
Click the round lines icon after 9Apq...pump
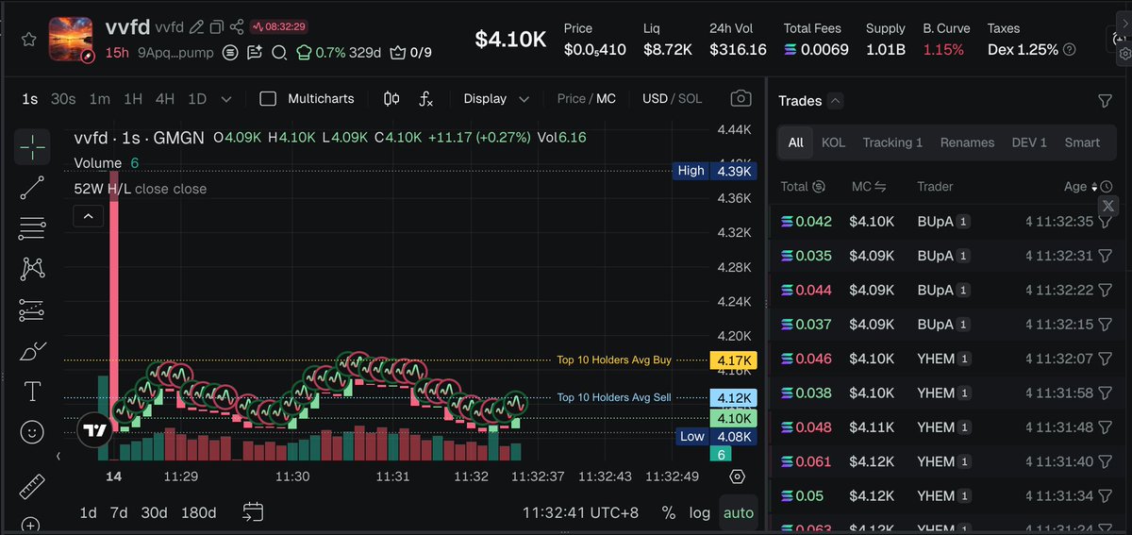point(230,53)
